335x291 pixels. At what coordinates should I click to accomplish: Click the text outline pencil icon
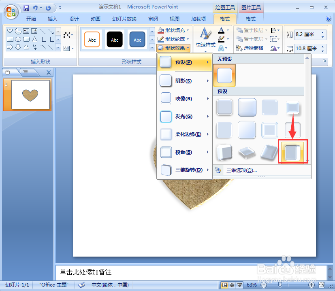221,39
